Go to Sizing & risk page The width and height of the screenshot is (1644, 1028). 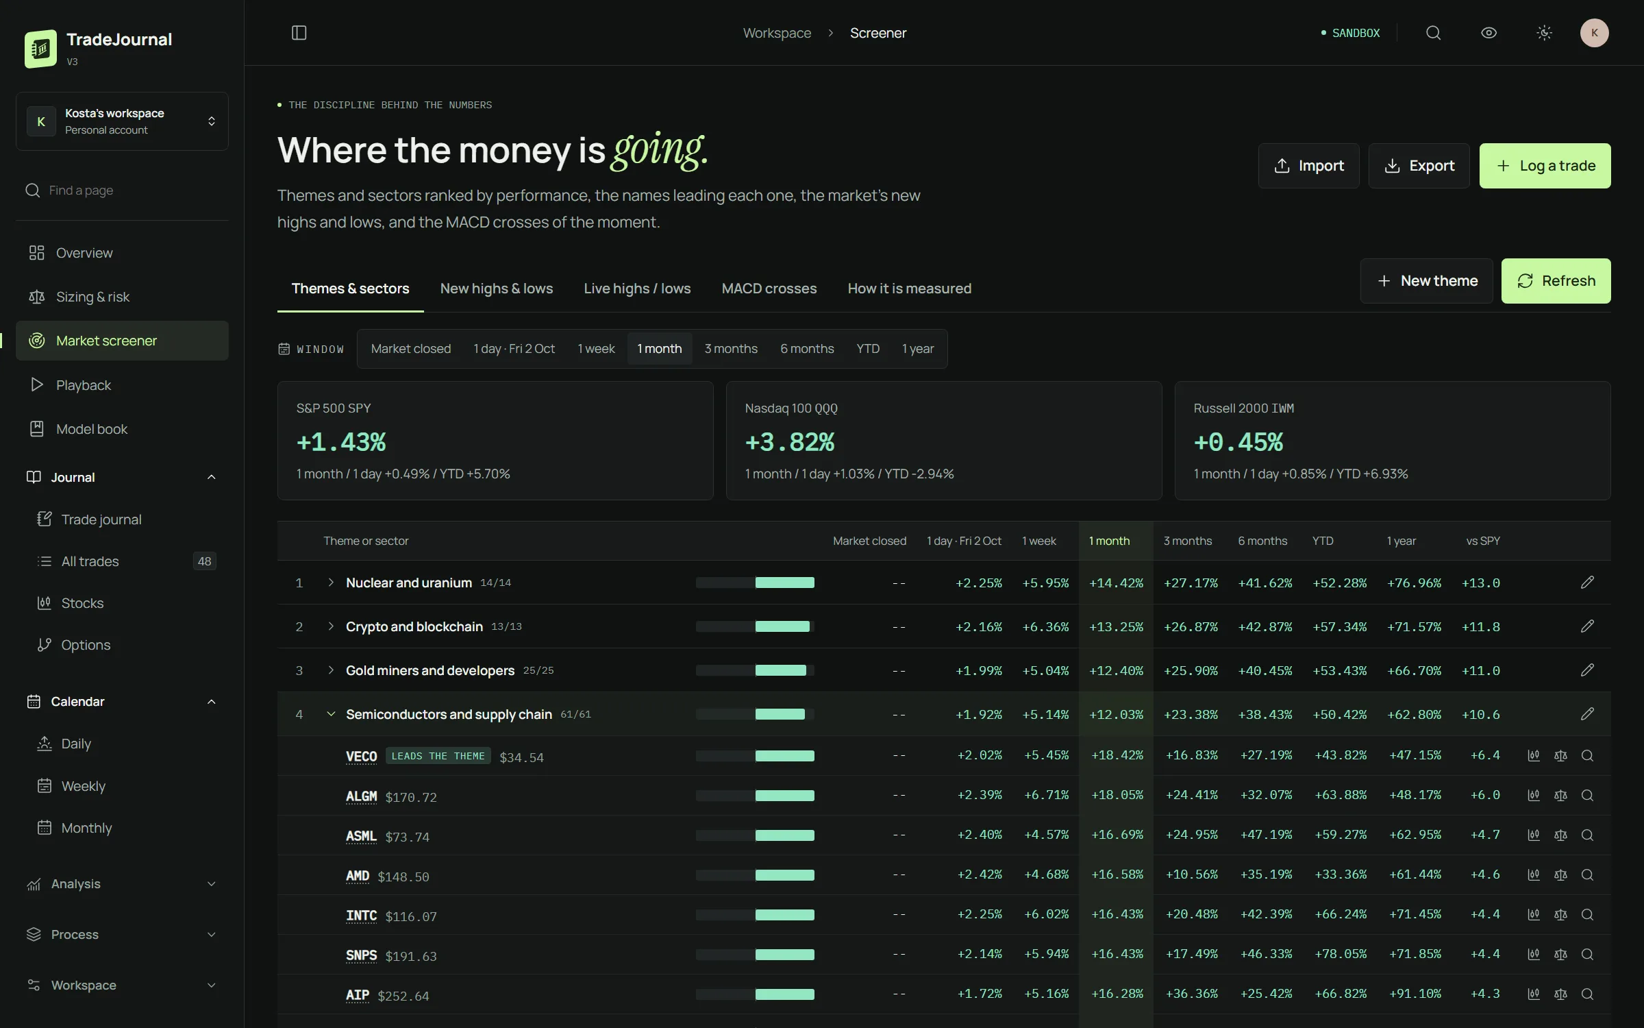pos(122,297)
